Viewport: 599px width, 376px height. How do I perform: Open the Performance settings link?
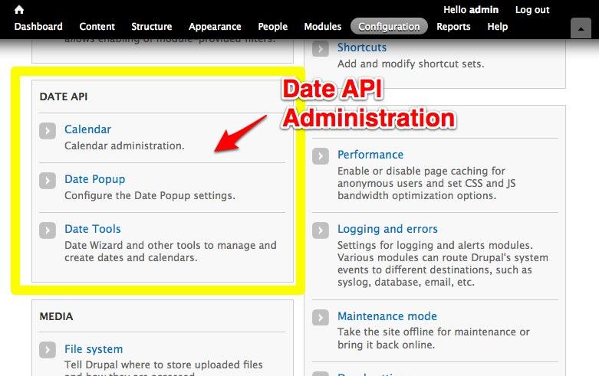point(370,155)
